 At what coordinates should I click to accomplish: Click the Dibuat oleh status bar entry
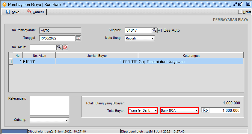coord(57,131)
